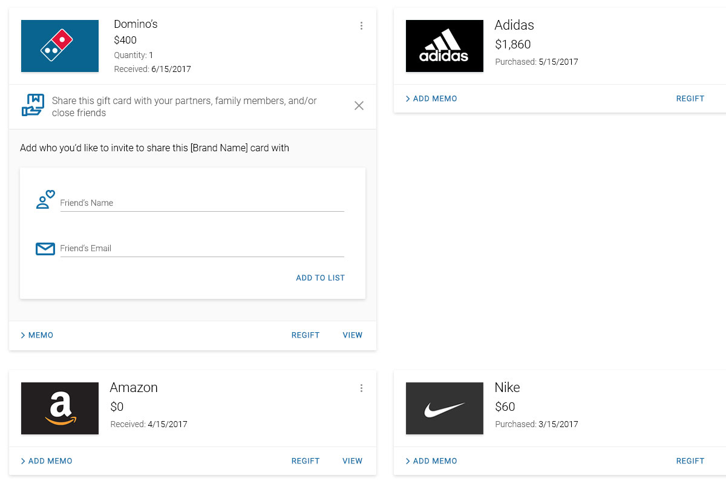Click the Purchased: 3/15/2017 date

[x=537, y=424]
